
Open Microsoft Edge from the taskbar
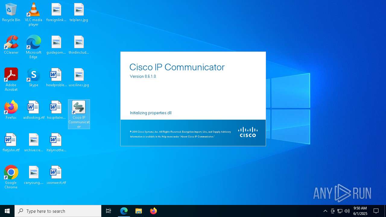tap(124, 211)
